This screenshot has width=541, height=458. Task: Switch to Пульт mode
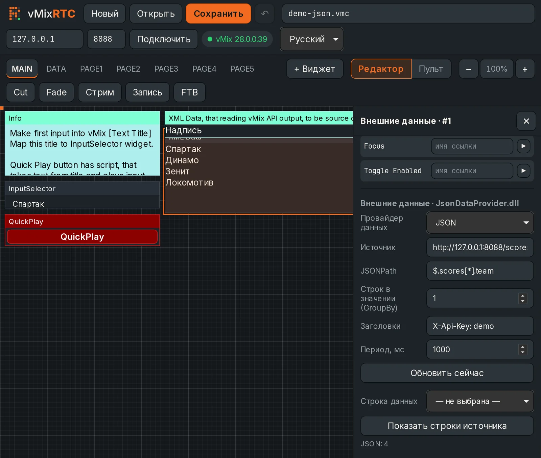(x=431, y=69)
